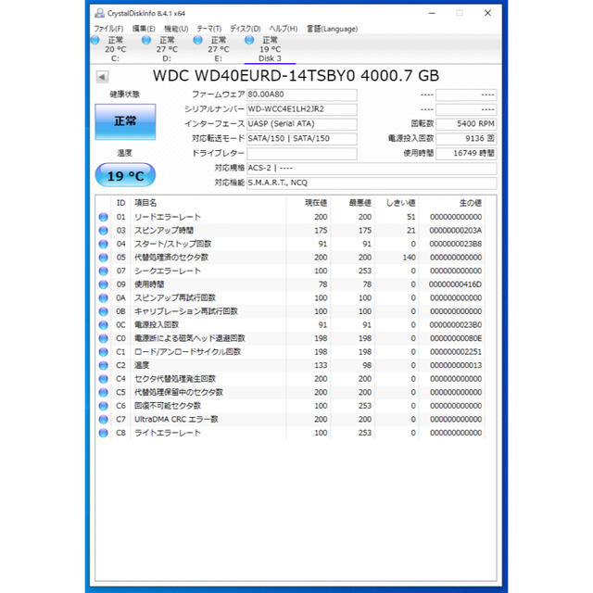
Task: Open the ディスク(D) menu
Action: point(246,29)
